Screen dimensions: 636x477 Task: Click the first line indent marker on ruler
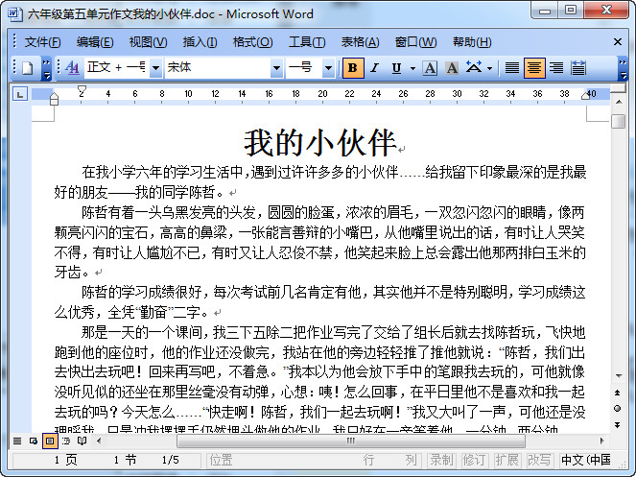[82, 89]
